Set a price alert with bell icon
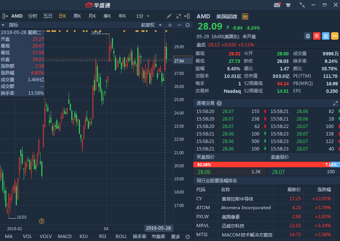This screenshot has height=241, width=340. [x=308, y=36]
